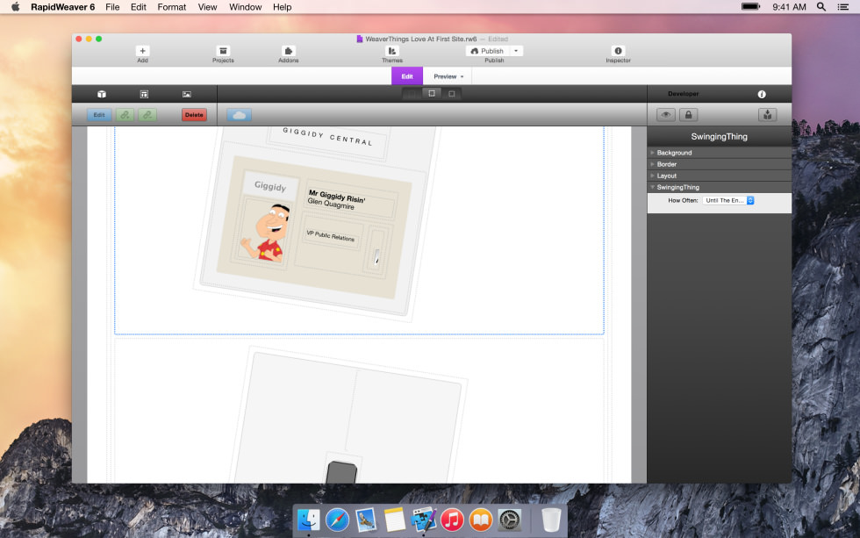Open the RapidWeaver 6 application menu
Viewport: 860px width, 538px height.
(x=62, y=7)
